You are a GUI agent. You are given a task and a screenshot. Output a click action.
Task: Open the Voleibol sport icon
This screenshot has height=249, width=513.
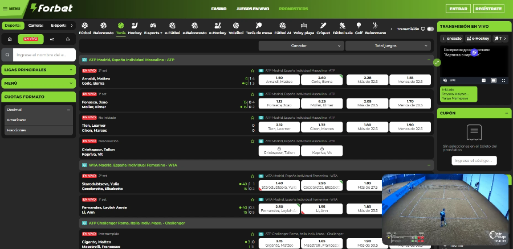[x=236, y=28]
